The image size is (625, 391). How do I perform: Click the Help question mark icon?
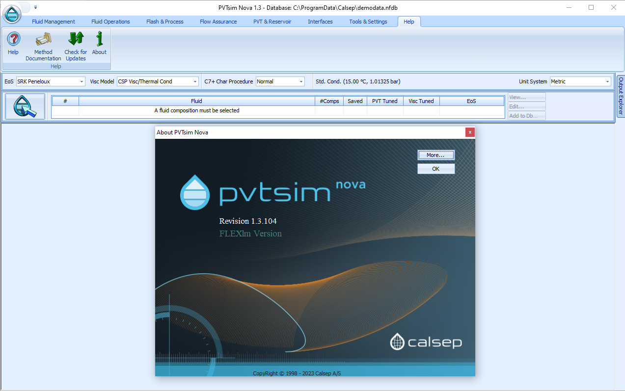point(13,39)
